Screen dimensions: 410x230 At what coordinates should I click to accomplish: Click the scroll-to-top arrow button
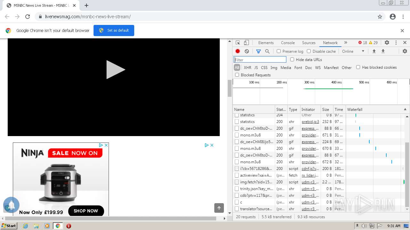[219, 208]
